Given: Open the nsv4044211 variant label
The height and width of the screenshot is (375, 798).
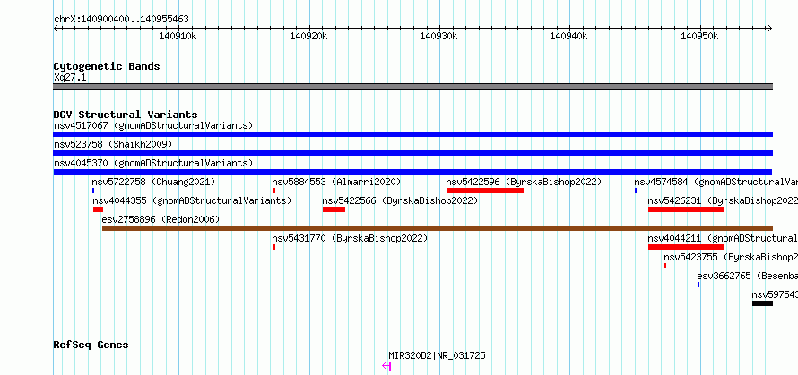Looking at the screenshot, I should 723,238.
